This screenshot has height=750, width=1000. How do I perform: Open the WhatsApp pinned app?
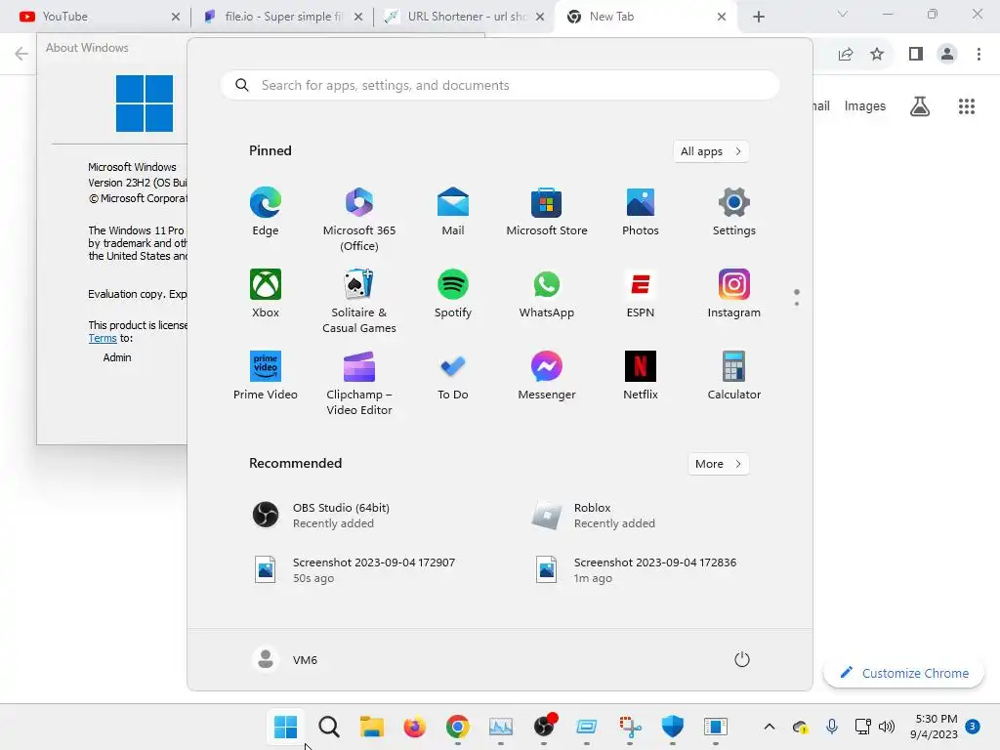click(x=547, y=293)
